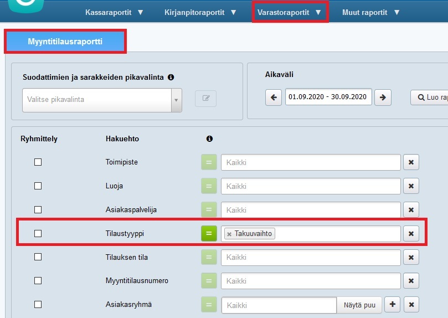Image resolution: width=448 pixels, height=318 pixels.
Task: Add Asiakasryhmä filter with plus icon
Action: click(x=392, y=305)
